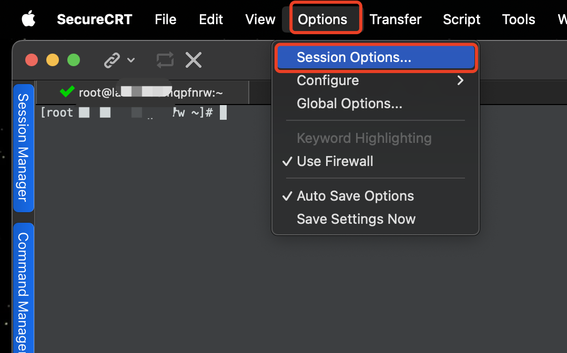Click the red close window button

(x=32, y=60)
